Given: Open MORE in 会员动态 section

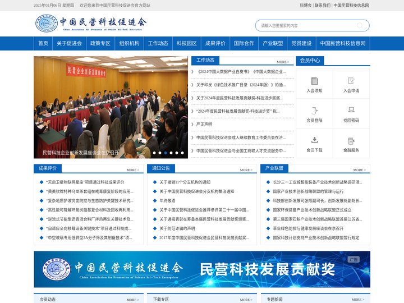Looking at the screenshot, I should (x=132, y=300).
